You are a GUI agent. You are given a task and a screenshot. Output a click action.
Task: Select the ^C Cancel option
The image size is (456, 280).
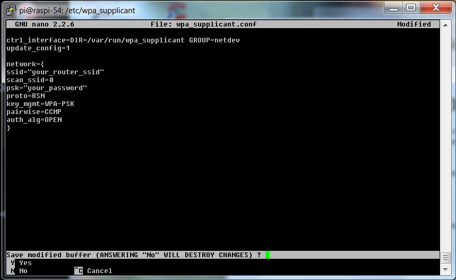point(93,270)
